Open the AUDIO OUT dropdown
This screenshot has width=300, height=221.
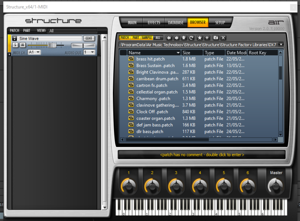tap(89, 52)
